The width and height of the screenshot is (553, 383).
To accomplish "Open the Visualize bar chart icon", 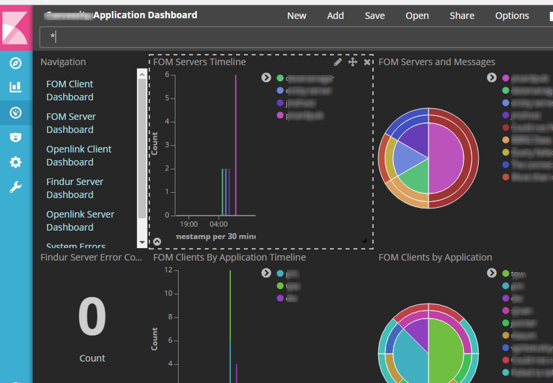I will (x=16, y=87).
